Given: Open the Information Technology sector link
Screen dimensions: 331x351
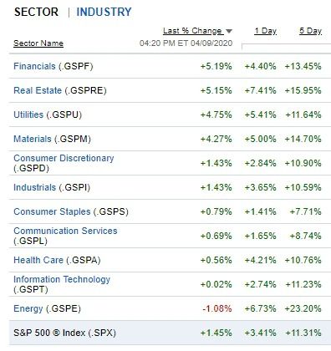Looking at the screenshot, I should [62, 279].
